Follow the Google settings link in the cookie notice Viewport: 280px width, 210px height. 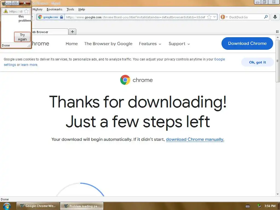click(220, 59)
